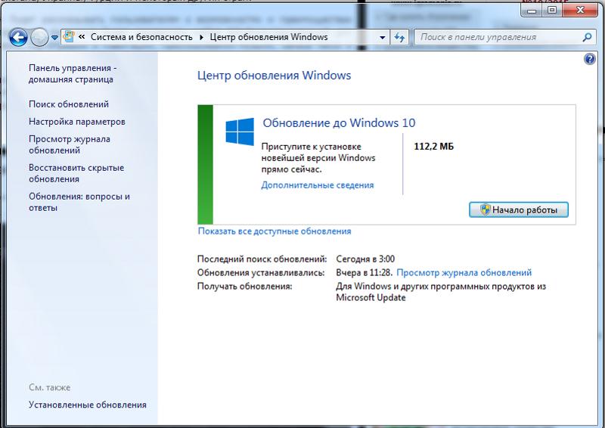Click the magnifier icon in search box
The height and width of the screenshot is (428, 605).
click(x=587, y=38)
